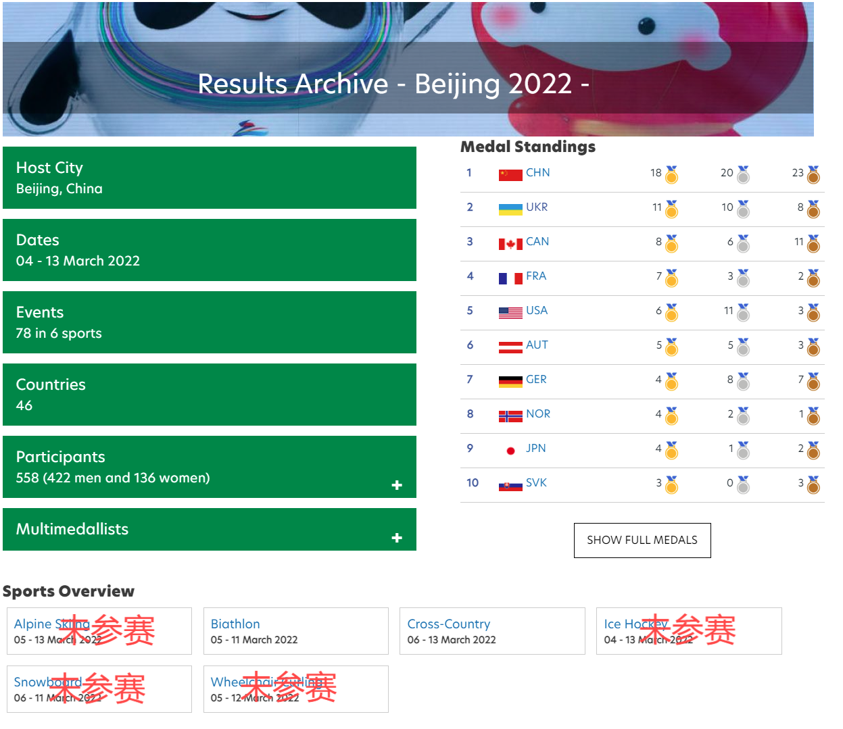The height and width of the screenshot is (729, 843).
Task: Click Germany's silver medal icon
Action: (x=742, y=381)
